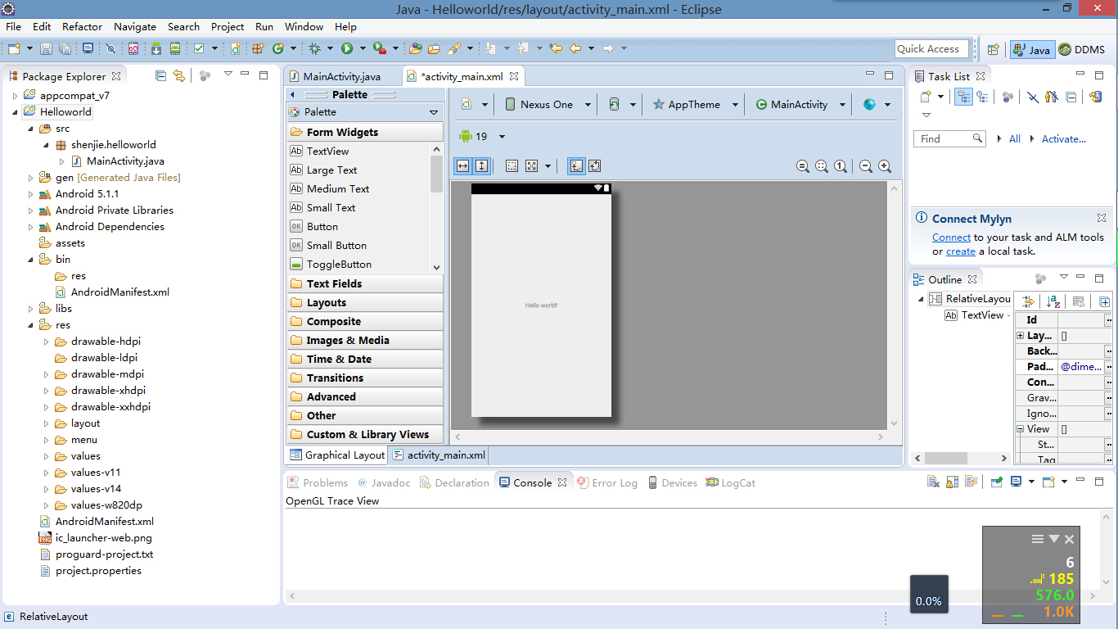Sort Outline properties alphabetically

coord(1054,301)
